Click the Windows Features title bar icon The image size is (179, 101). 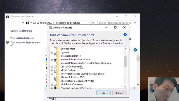pos(50,27)
